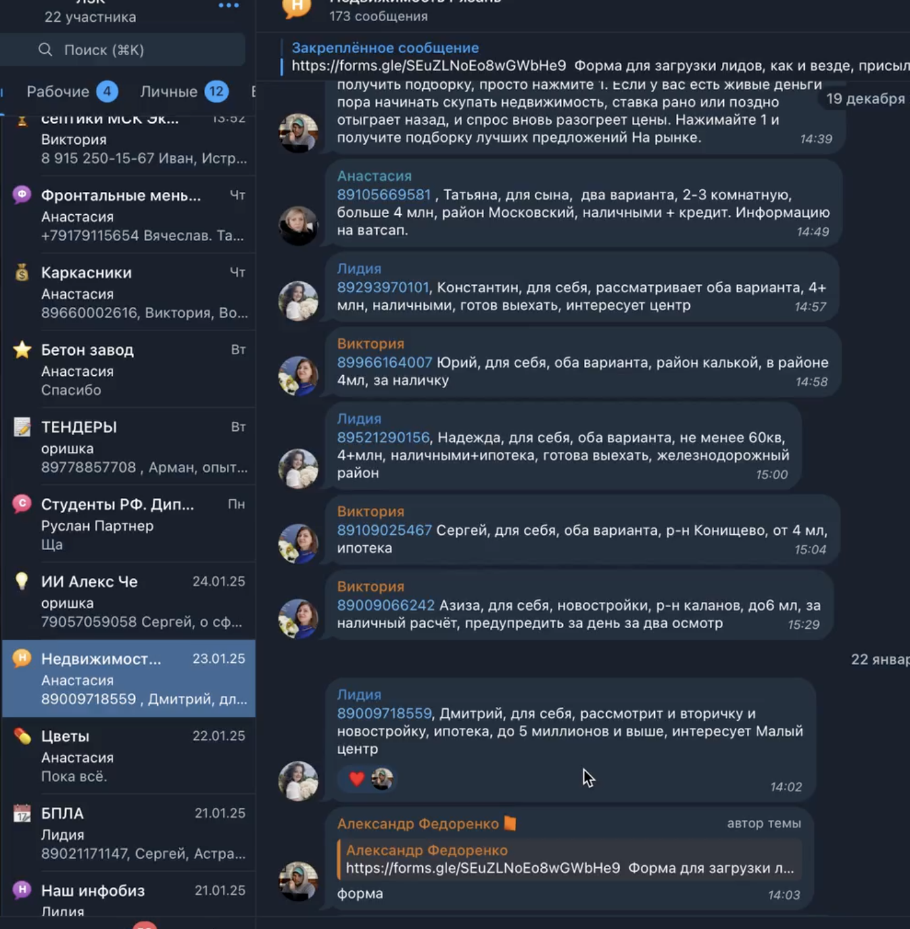Open the Бетон завод topic with star icon
Screen dimensions: 910x929
(129, 369)
